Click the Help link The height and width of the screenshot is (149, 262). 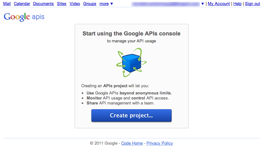click(237, 4)
